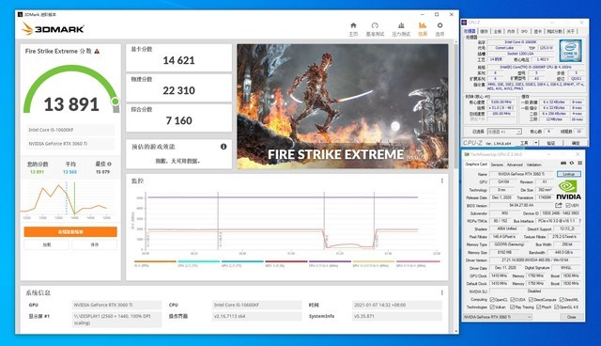Click the Validate (验证) button in CPU-Z

pyautogui.click(x=550, y=143)
